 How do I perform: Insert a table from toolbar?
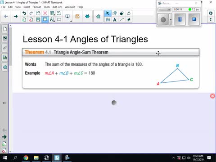click(52, 13)
